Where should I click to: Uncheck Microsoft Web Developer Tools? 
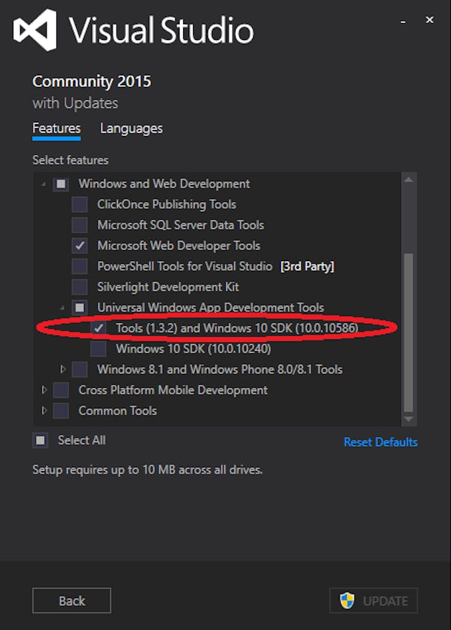tap(79, 245)
